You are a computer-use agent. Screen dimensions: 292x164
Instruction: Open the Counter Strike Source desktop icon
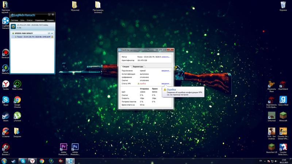[x=283, y=149]
